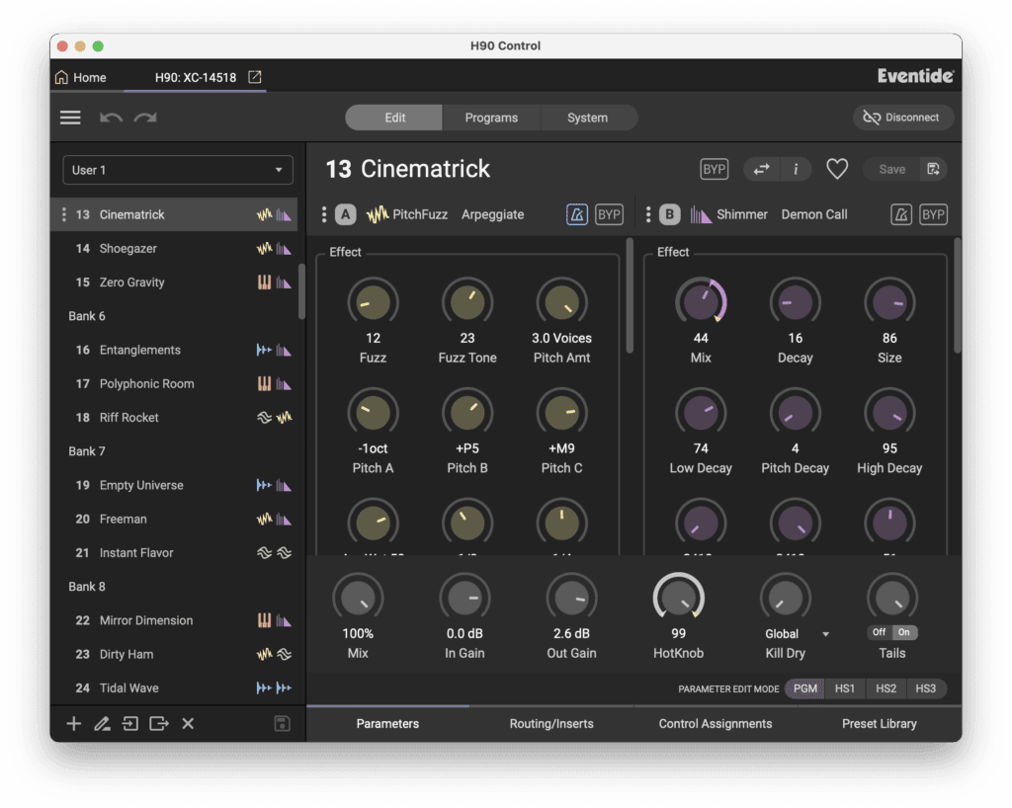Click the plus icon to add program
Image resolution: width=1012 pixels, height=808 pixels.
point(73,724)
